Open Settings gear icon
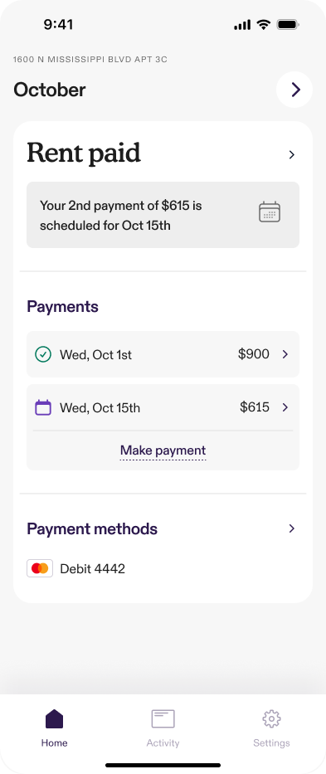 (271, 718)
